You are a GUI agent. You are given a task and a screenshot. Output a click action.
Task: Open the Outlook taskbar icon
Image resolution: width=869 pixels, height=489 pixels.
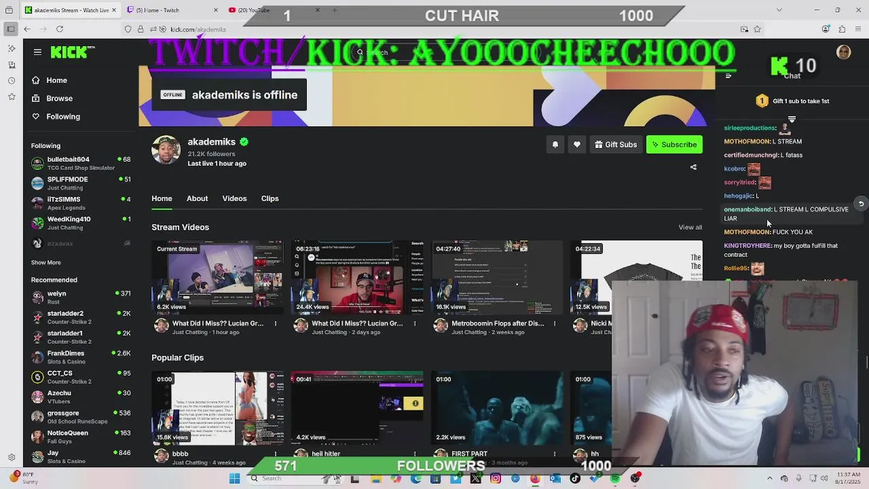tap(555, 479)
